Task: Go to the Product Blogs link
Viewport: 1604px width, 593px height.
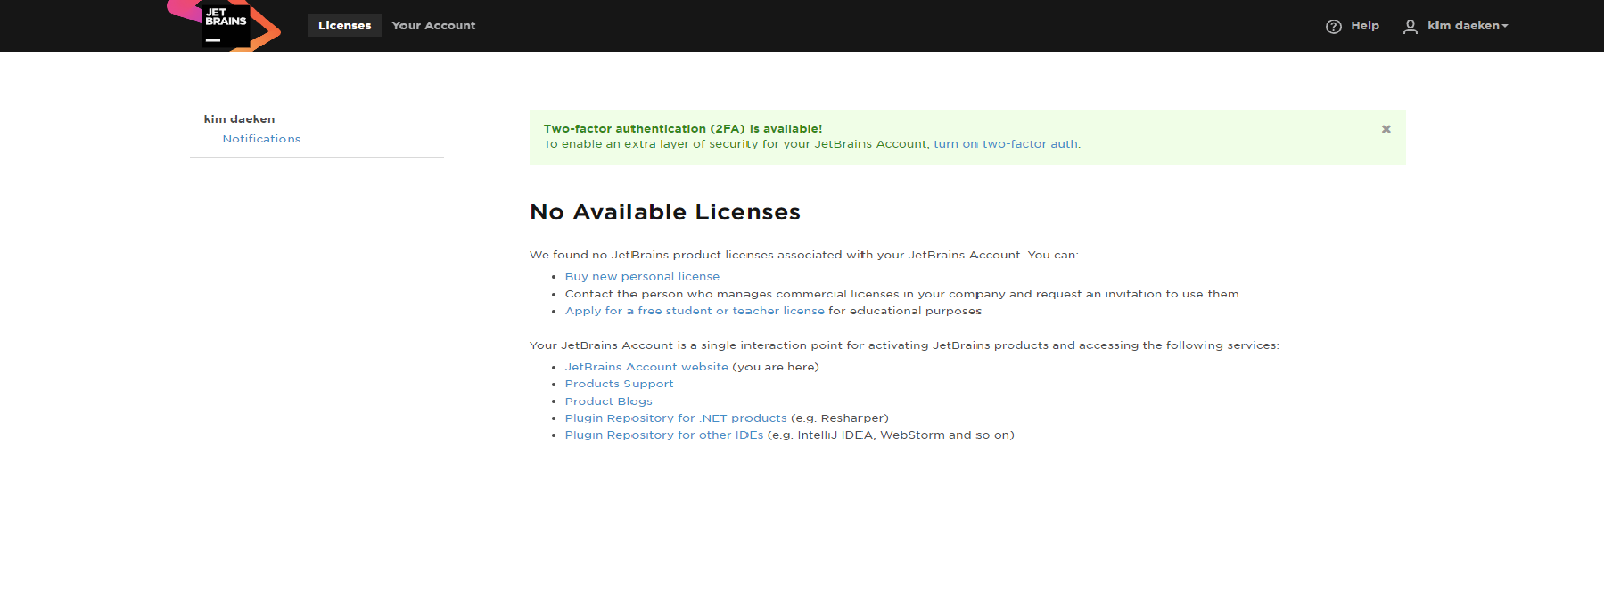Action: 608,402
